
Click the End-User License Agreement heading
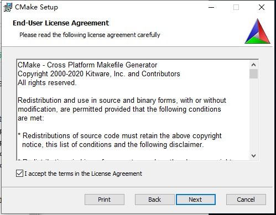(61, 23)
